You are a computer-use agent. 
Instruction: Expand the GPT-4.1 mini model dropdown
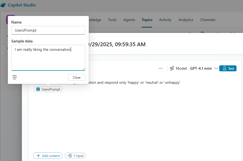pos(216,69)
